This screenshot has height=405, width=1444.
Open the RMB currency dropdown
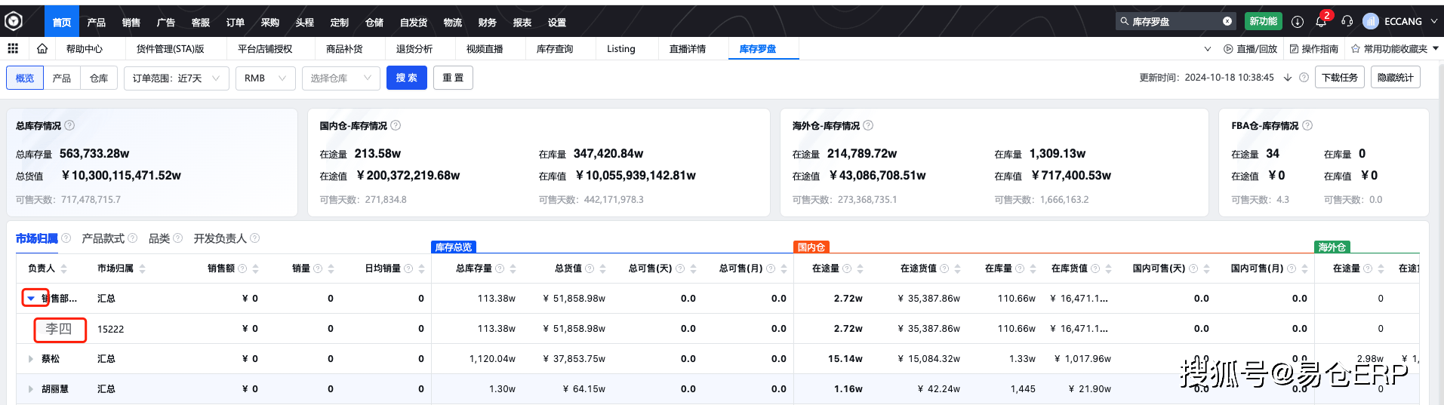point(265,78)
